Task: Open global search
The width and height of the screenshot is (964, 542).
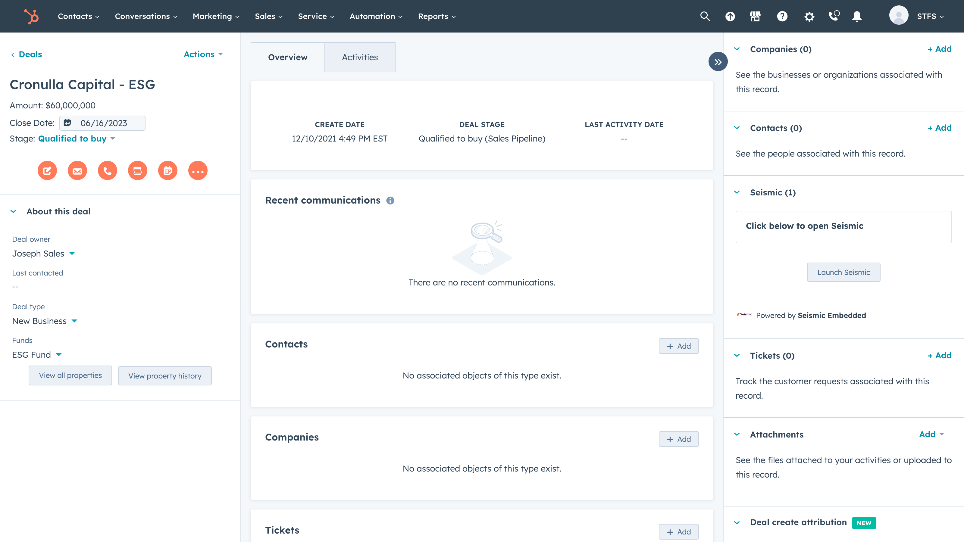Action: pyautogui.click(x=705, y=16)
